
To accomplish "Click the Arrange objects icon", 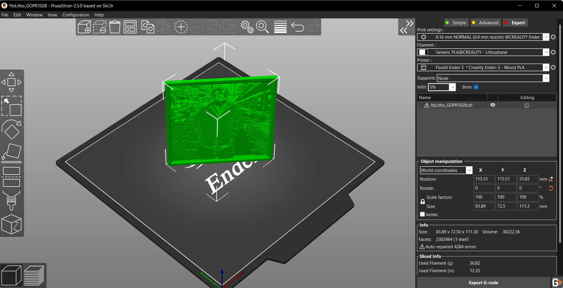I will [x=130, y=27].
